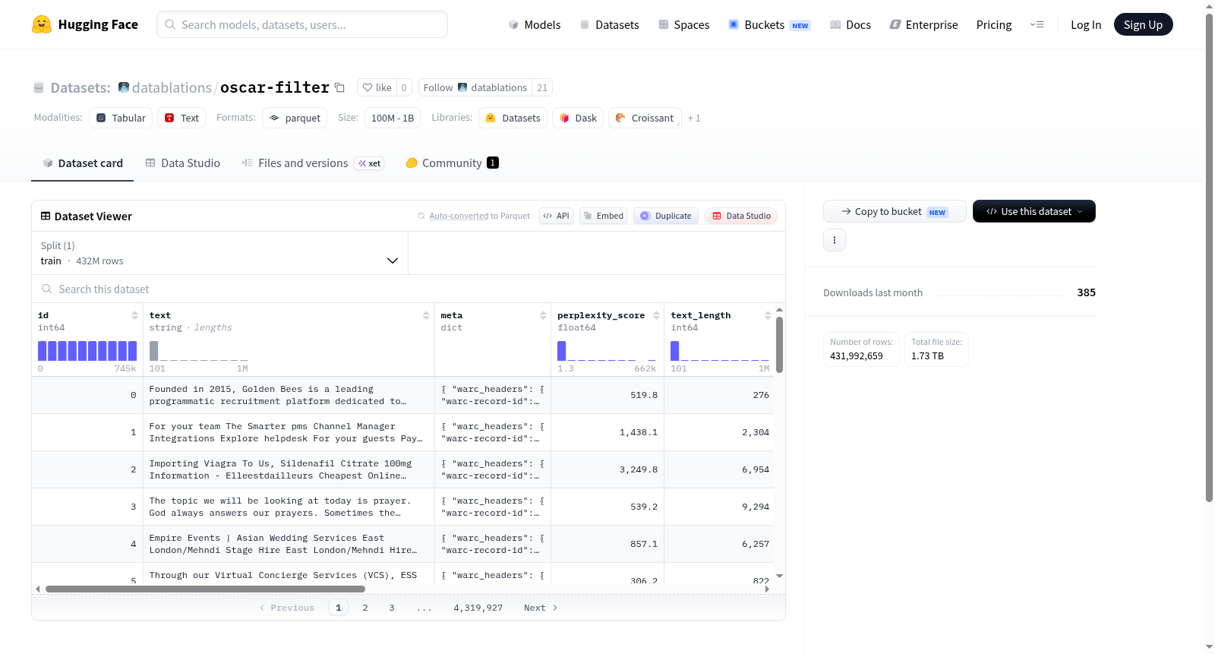Open the Use this dataset dropdown

(1034, 211)
